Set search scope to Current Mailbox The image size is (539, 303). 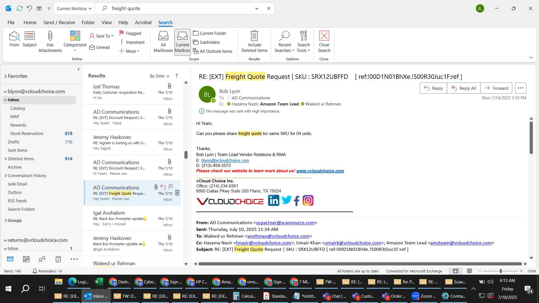point(182,42)
